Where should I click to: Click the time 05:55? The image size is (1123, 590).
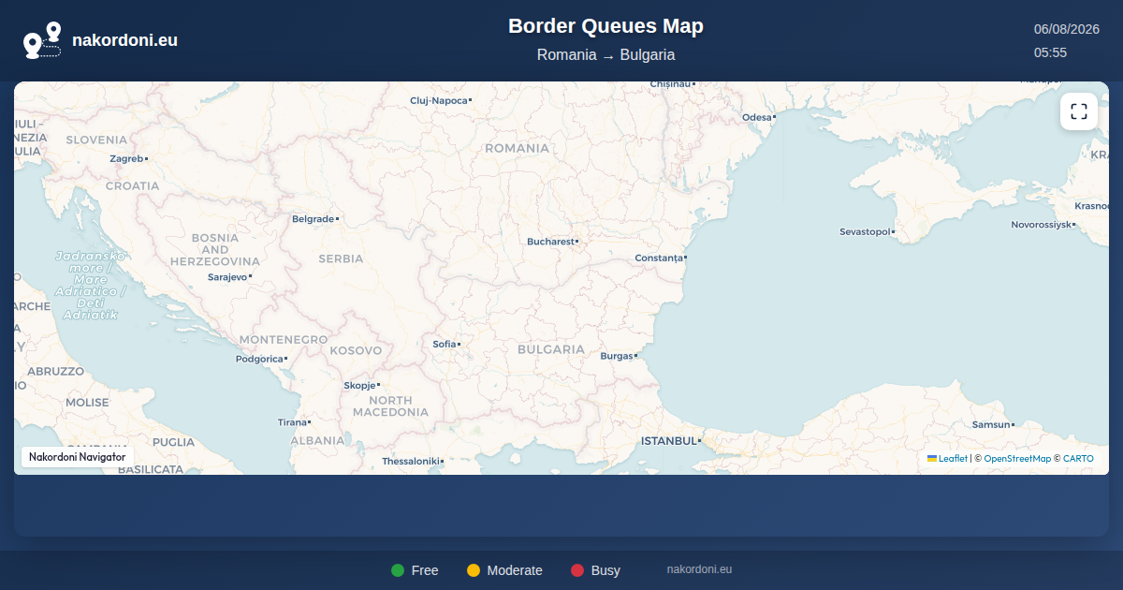click(x=1050, y=52)
